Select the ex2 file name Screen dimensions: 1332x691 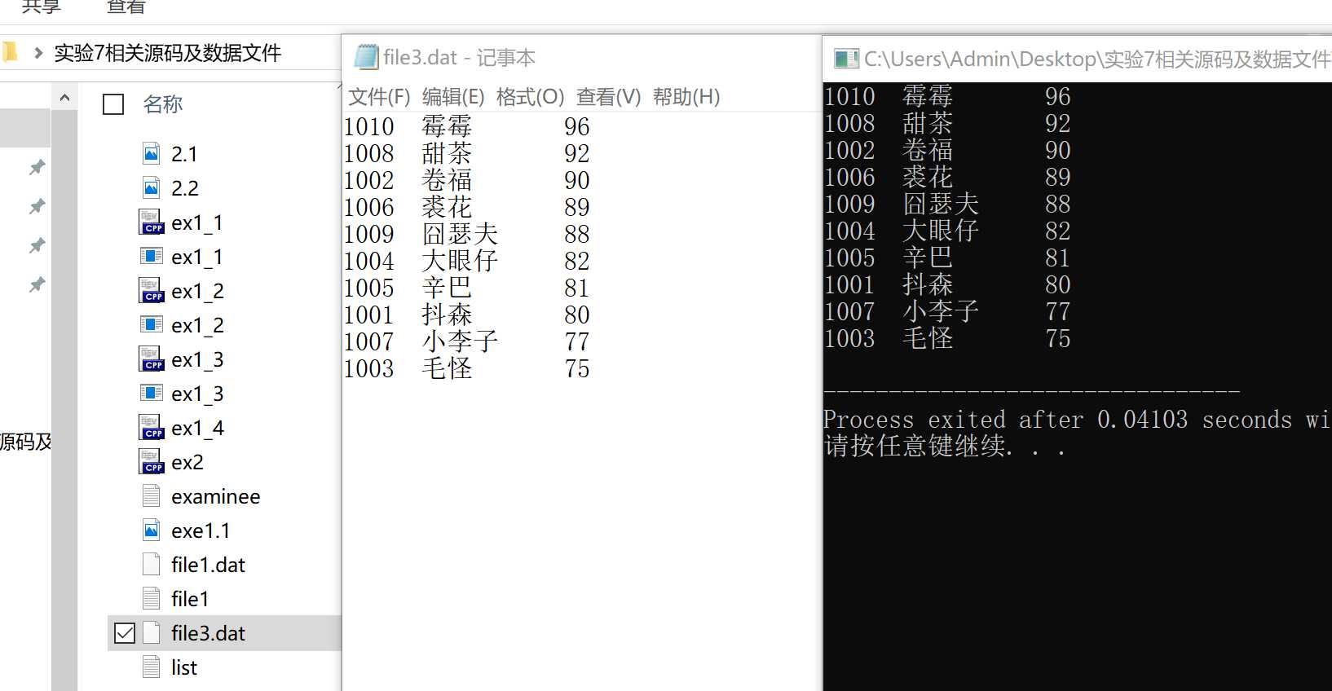(187, 462)
